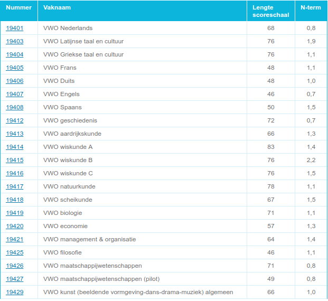328x301 pixels.
Task: Select the VWO filosofie subject name
Action: pos(62,252)
